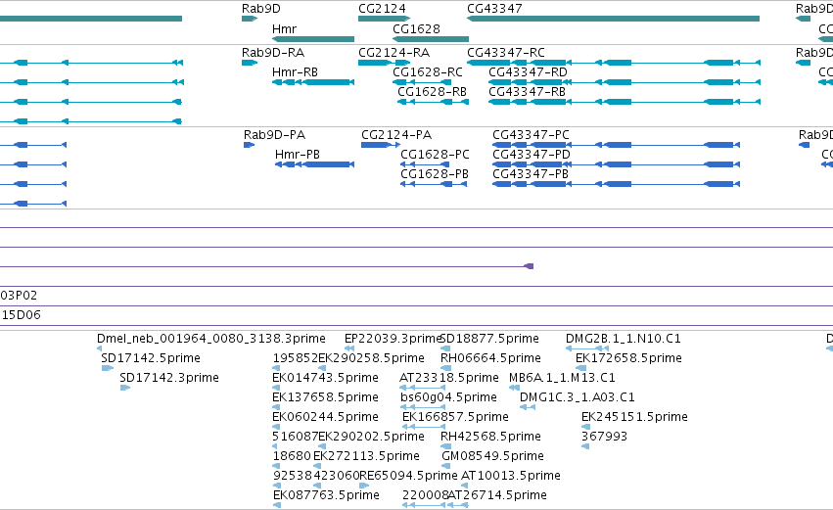Image resolution: width=833 pixels, height=510 pixels.
Task: Click the EK245151.5prime EST label
Action: 635,417
